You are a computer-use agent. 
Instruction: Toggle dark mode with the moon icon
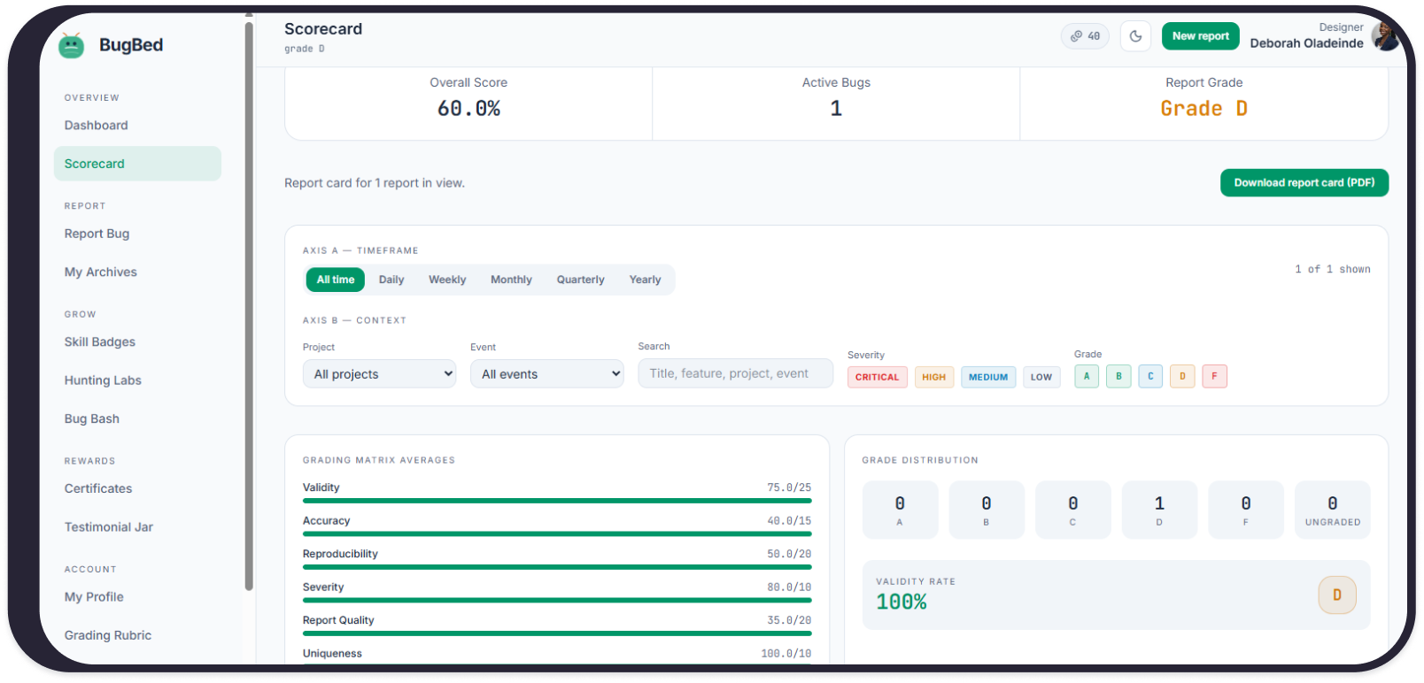point(1135,36)
